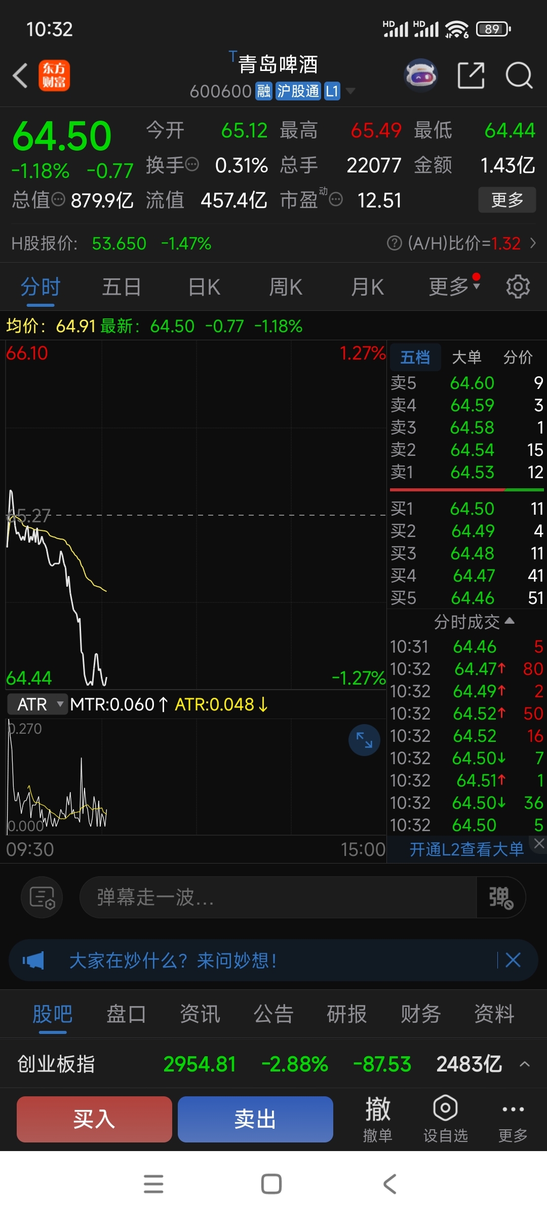Tap the Android recent apps menu button

pyautogui.click(x=153, y=1184)
